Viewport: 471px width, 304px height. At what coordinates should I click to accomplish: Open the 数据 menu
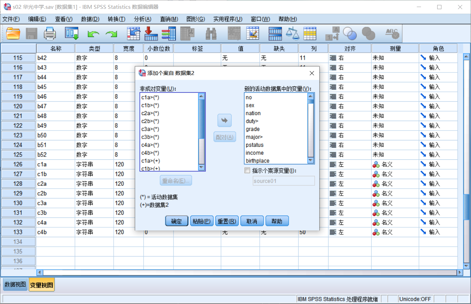[x=90, y=19]
